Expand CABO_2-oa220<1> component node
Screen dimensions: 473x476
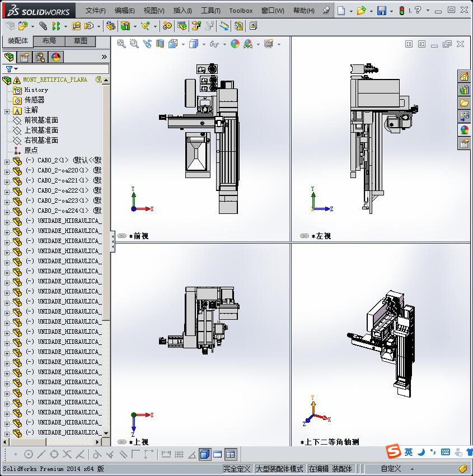click(7, 172)
